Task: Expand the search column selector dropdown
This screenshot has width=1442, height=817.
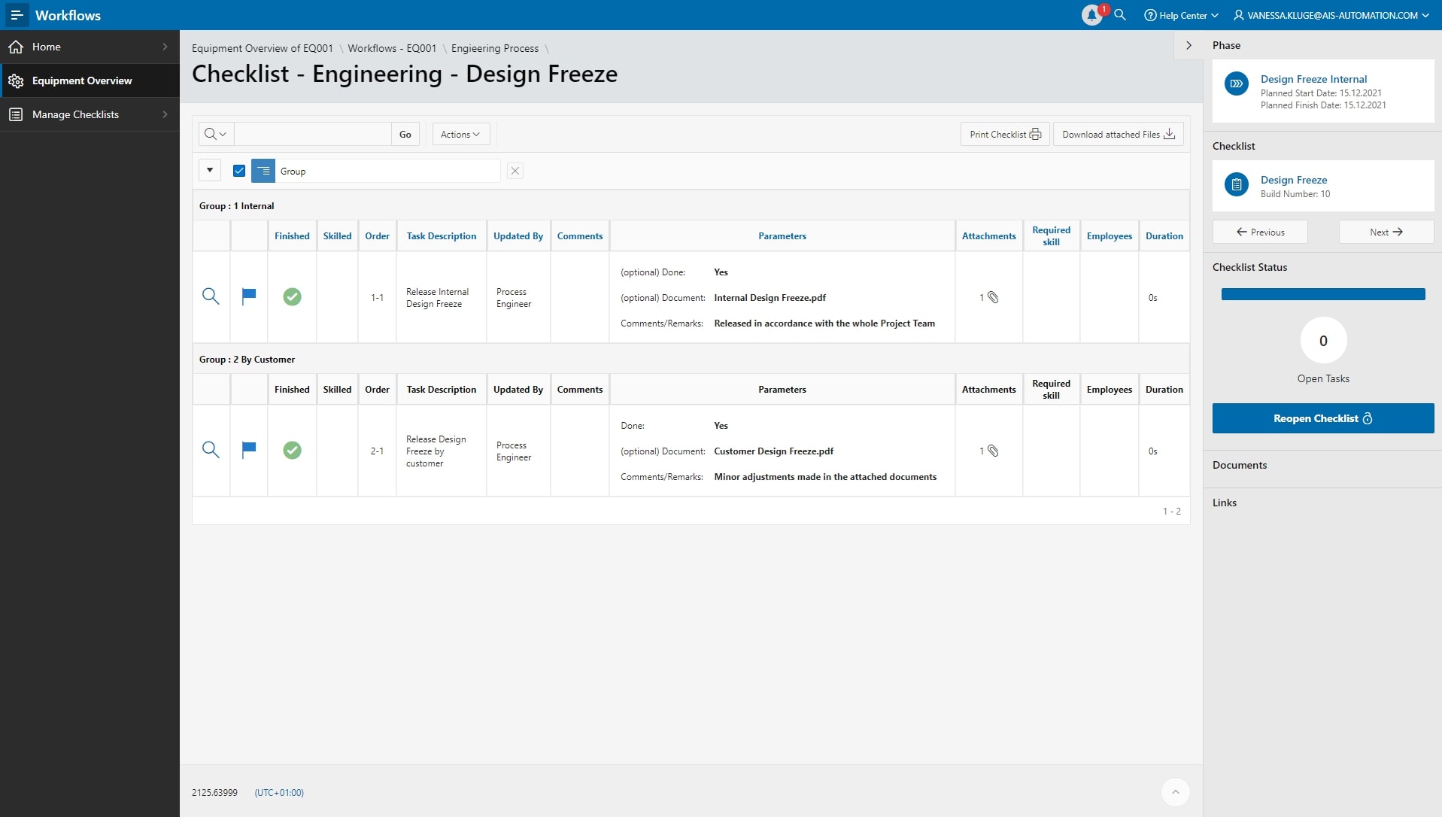Action: click(215, 134)
